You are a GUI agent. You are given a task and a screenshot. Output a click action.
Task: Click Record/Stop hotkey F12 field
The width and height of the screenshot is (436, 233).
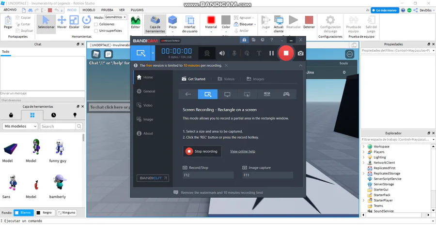208,175
